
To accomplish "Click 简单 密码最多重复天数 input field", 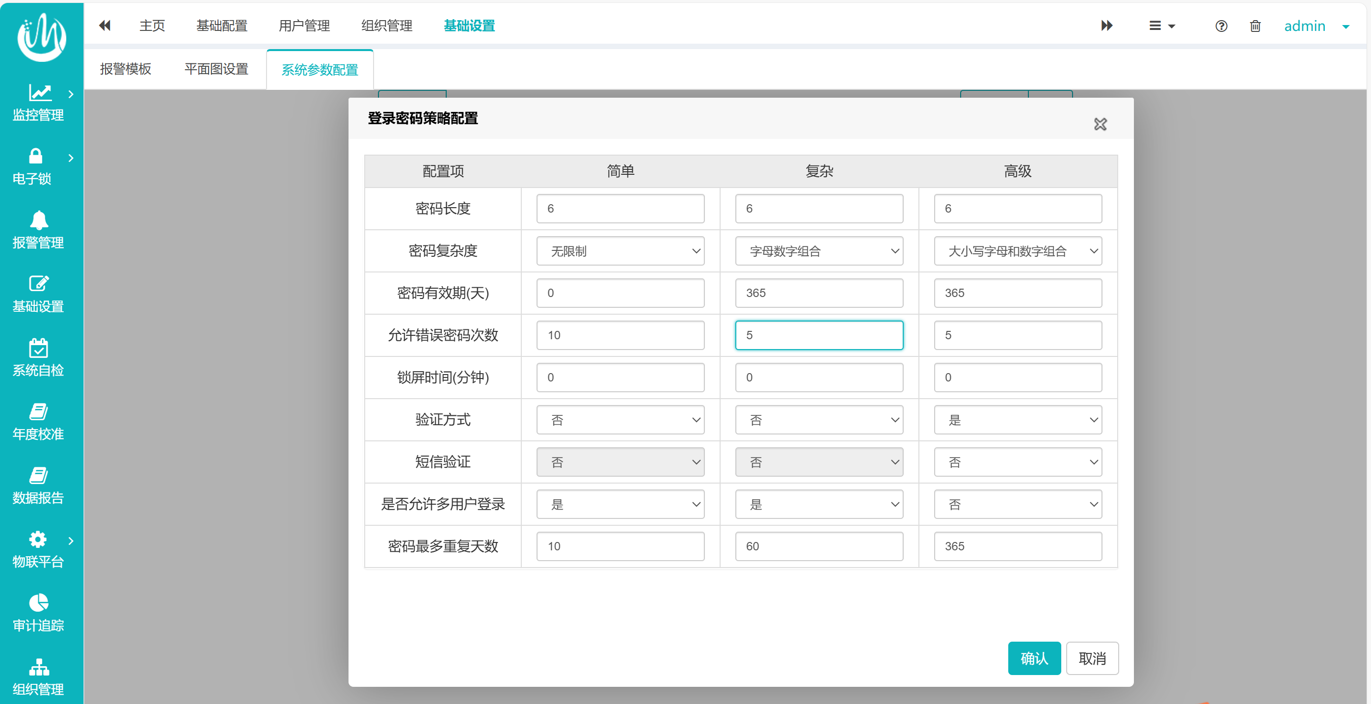I will coord(620,546).
